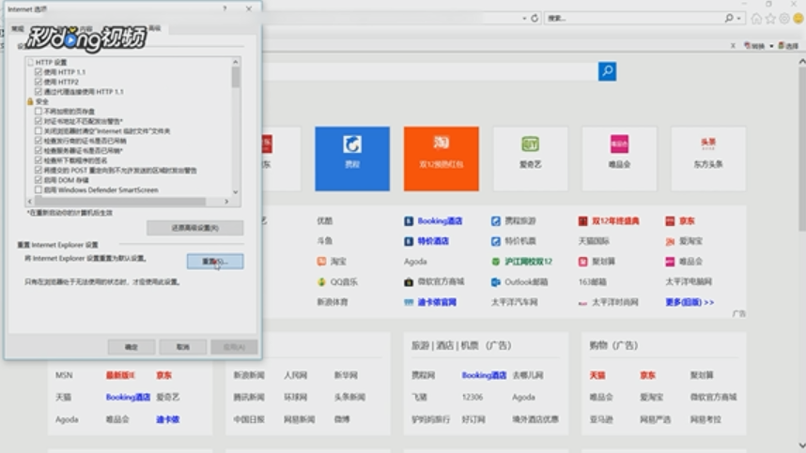Click the magnifier icon in the browser search box

click(x=729, y=18)
